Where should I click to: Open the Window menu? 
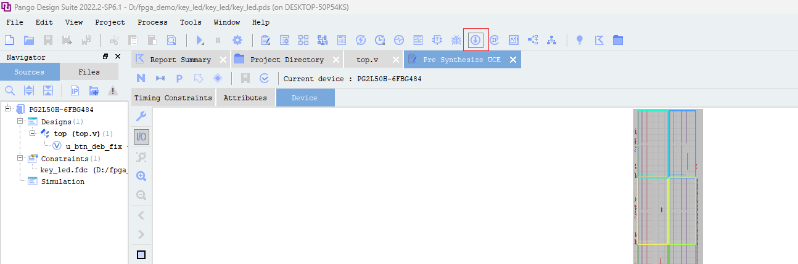227,22
